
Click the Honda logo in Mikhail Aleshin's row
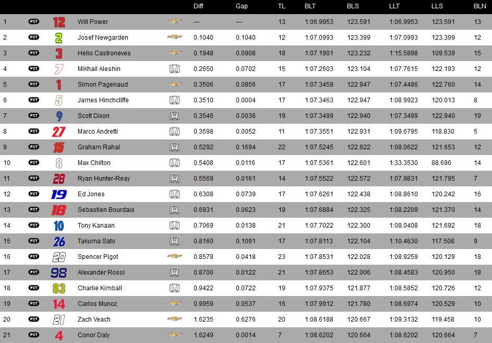click(174, 69)
